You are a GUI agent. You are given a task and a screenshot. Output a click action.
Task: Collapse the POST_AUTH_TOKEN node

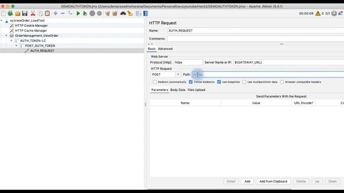tap(17, 46)
